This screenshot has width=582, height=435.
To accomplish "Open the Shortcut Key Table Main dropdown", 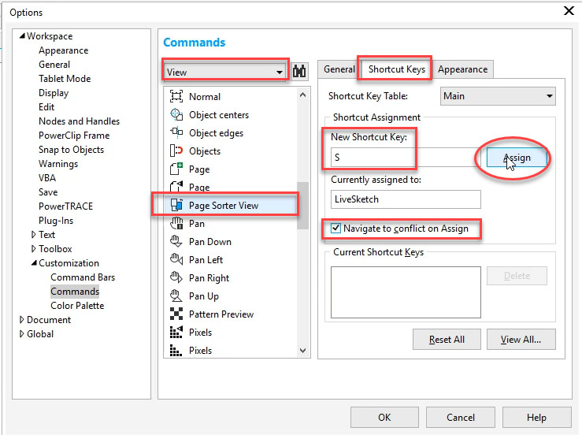I will (x=498, y=96).
